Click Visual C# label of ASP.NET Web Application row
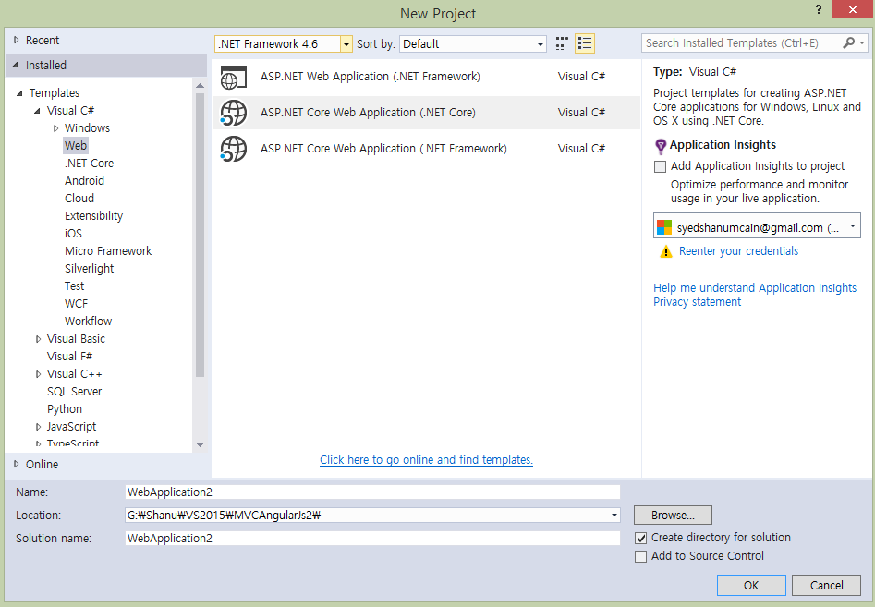 click(x=581, y=77)
